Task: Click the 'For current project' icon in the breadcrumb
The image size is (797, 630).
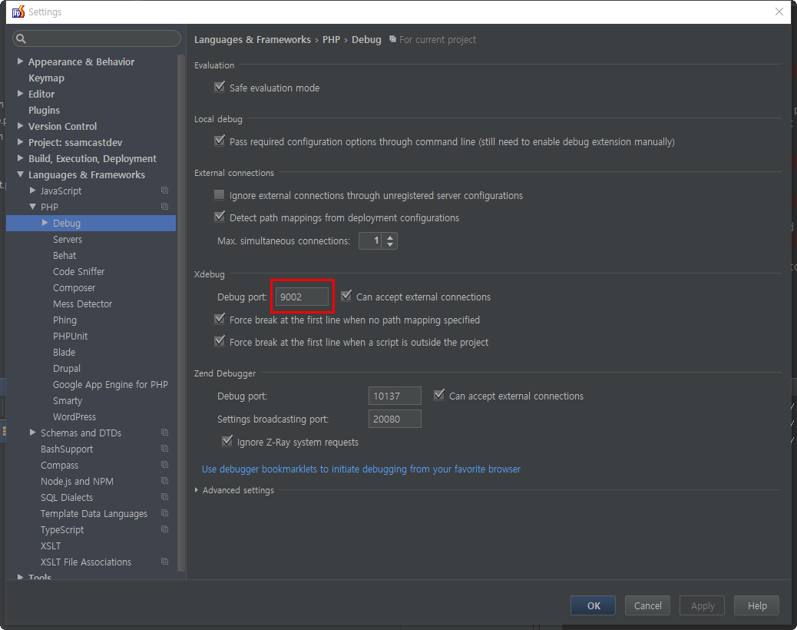Action: (x=392, y=39)
